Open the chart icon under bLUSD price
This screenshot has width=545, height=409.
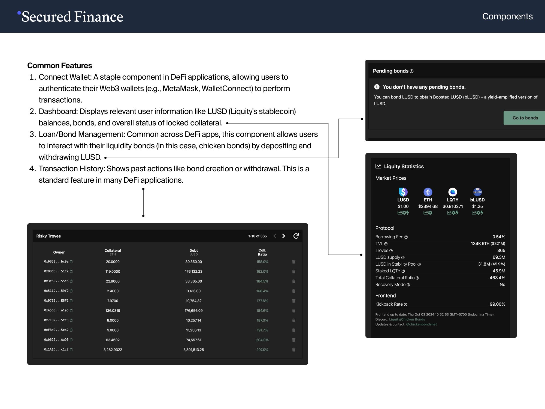click(474, 213)
